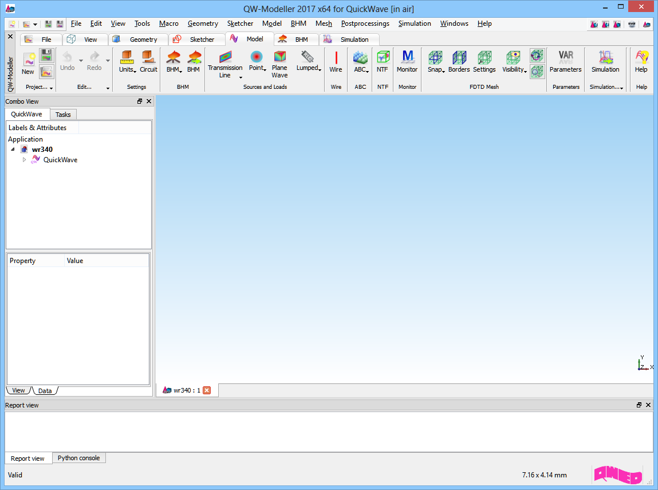Insert a Lumped element
Viewport: 658px width, 490px height.
(x=309, y=61)
